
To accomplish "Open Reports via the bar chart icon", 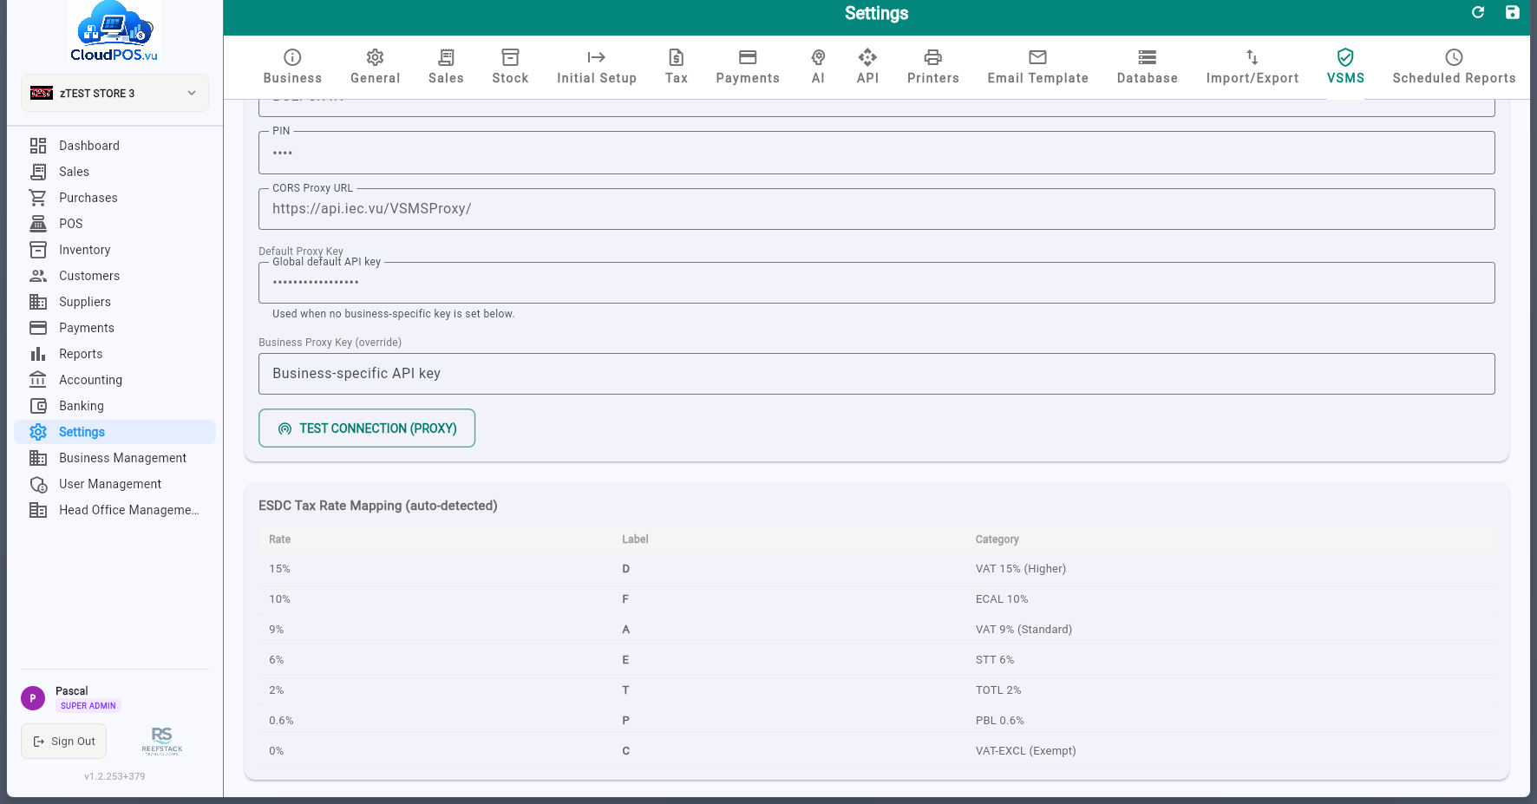I will click(38, 354).
